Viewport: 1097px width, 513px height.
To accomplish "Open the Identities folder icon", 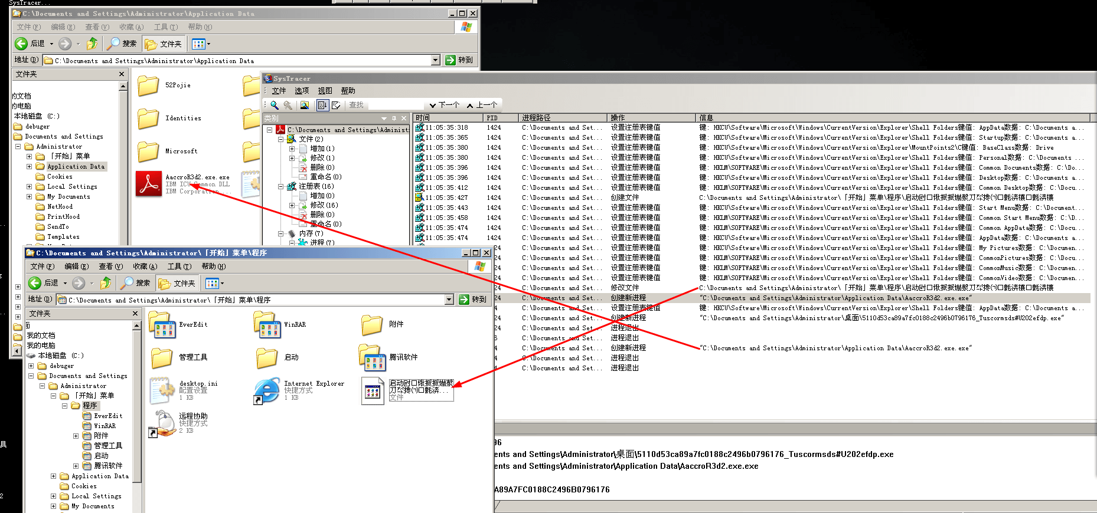I will point(148,119).
